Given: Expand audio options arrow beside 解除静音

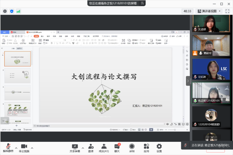Looking at the screenshot, I should (x=16, y=148).
